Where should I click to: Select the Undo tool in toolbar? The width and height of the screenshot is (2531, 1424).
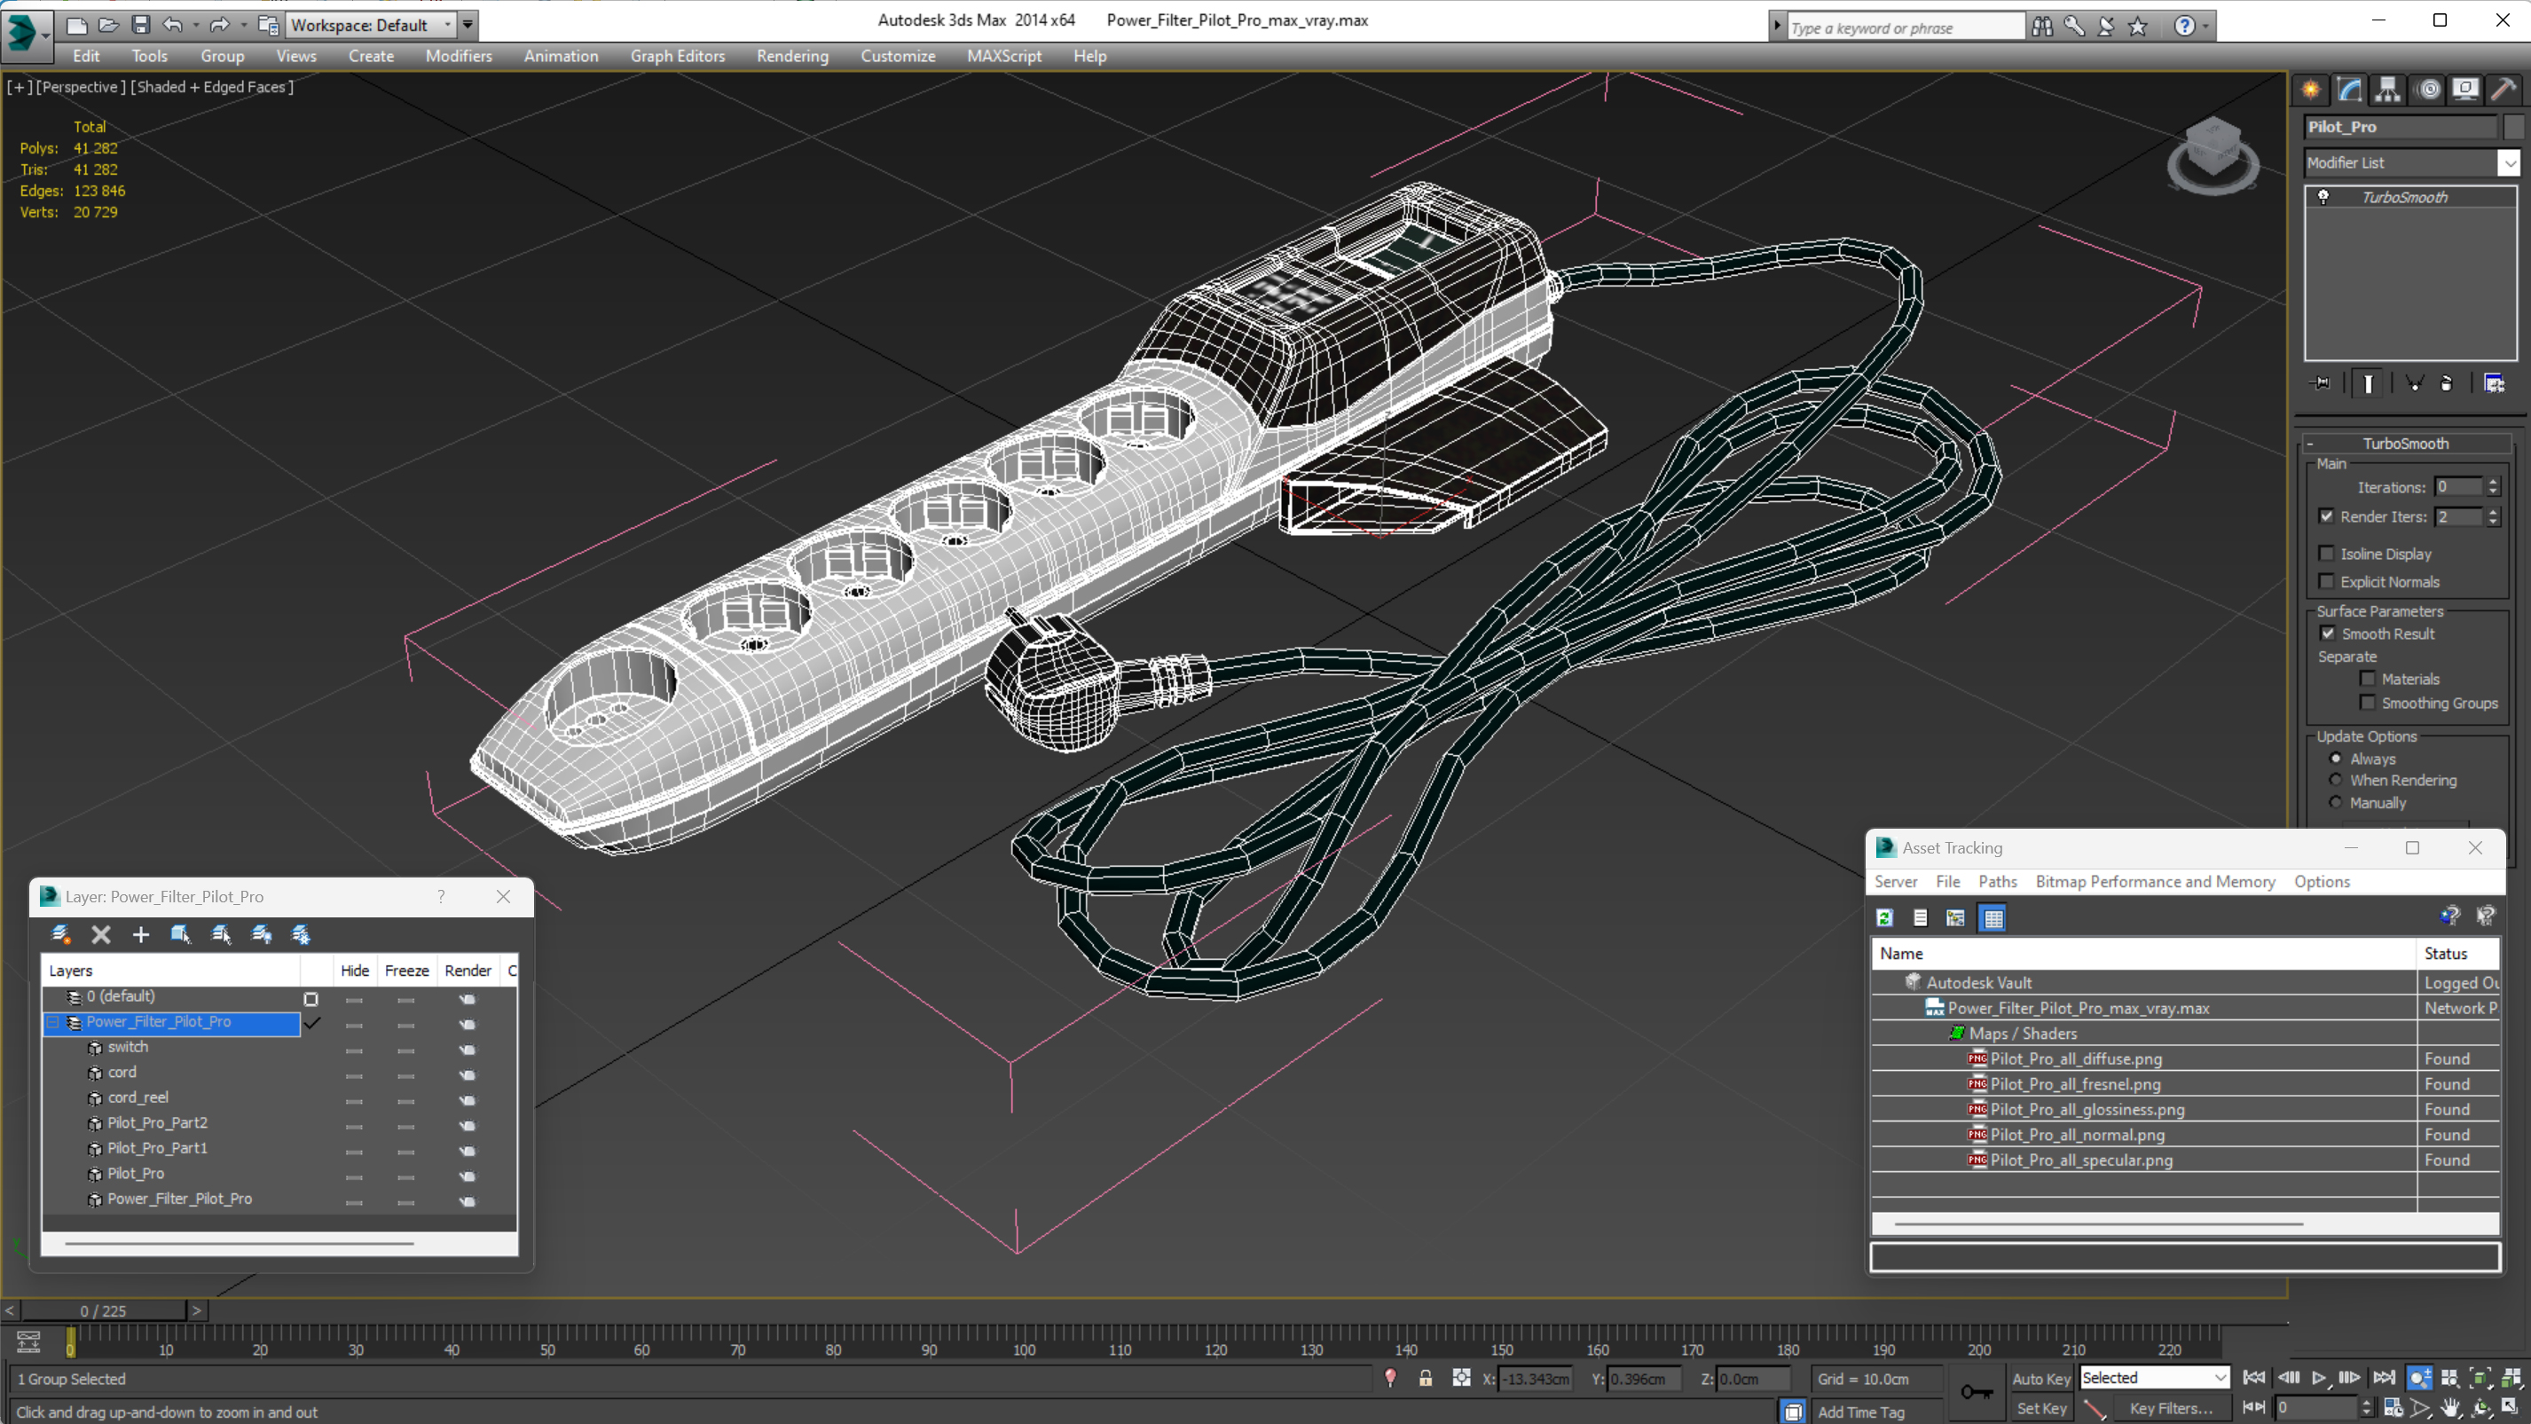[172, 24]
